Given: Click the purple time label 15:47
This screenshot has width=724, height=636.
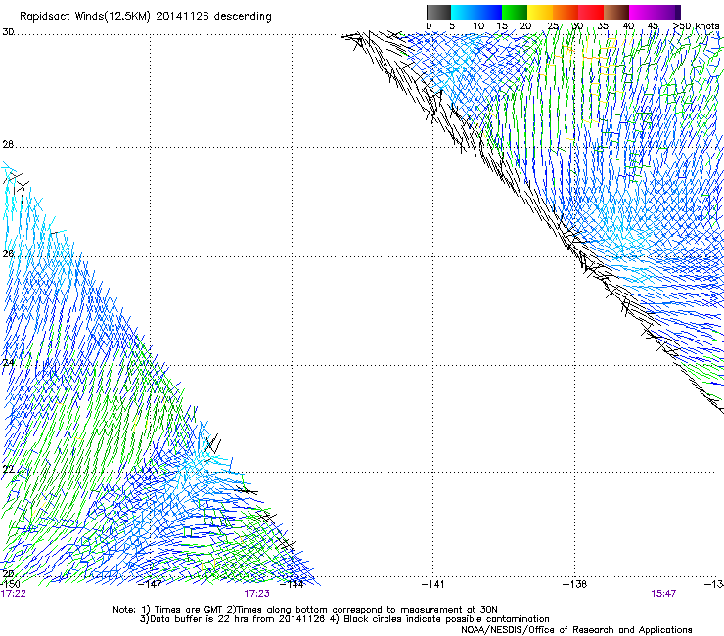Looking at the screenshot, I should pos(663,594).
